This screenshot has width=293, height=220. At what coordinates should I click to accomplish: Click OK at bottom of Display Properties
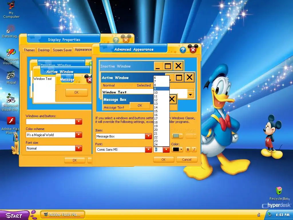[x=75, y=160]
